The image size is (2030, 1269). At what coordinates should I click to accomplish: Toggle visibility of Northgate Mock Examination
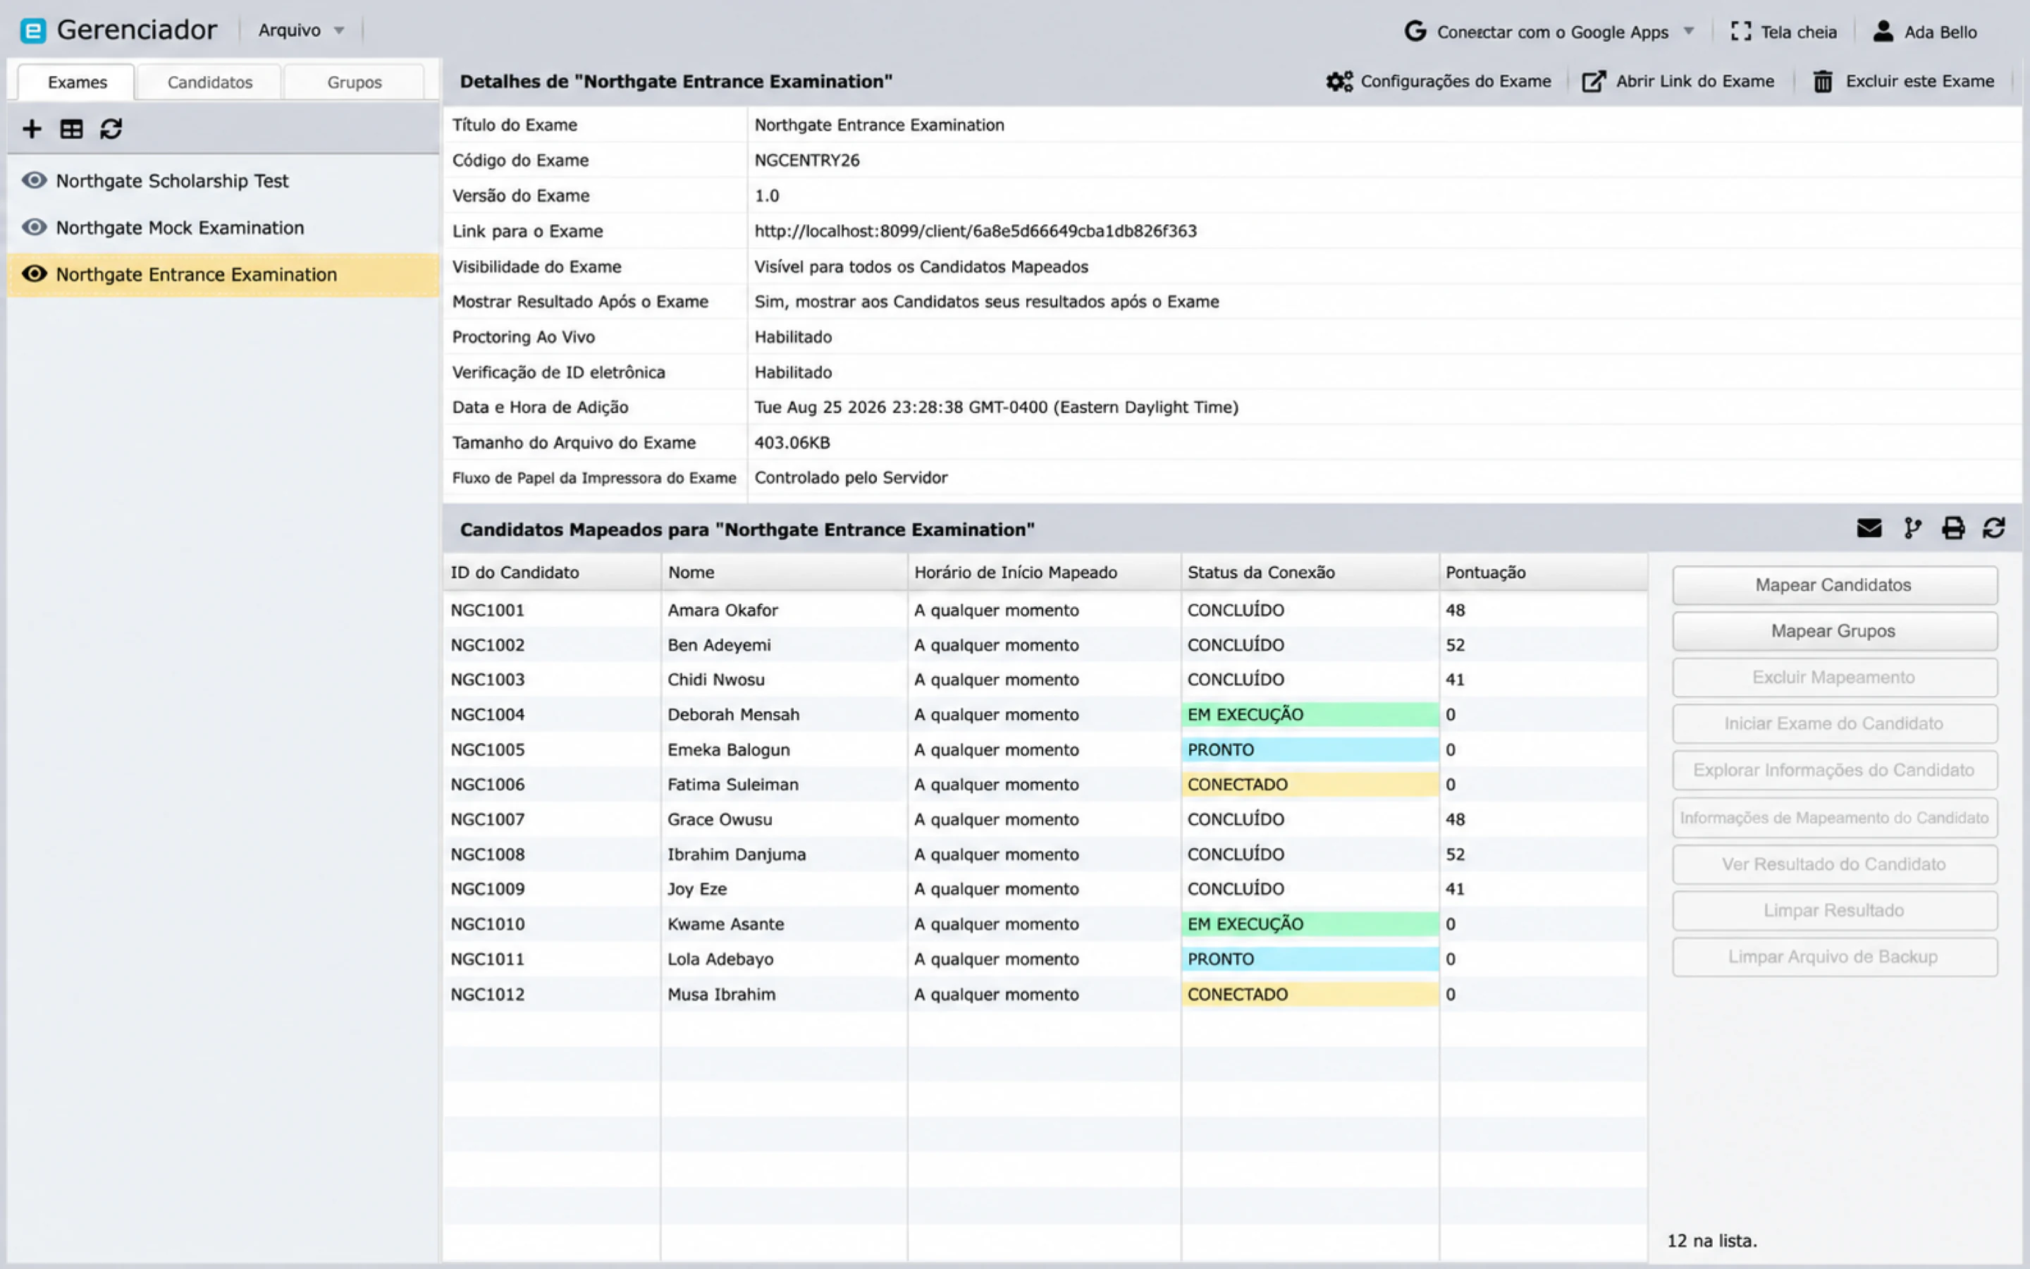click(x=35, y=228)
